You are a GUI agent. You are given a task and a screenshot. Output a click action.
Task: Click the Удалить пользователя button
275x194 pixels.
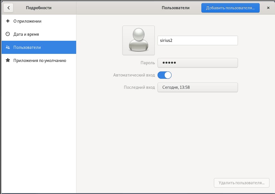(242, 183)
